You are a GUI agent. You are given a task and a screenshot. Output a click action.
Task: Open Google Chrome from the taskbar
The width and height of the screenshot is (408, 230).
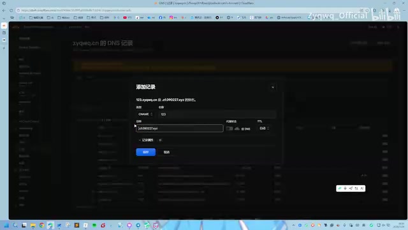pyautogui.click(x=41, y=226)
